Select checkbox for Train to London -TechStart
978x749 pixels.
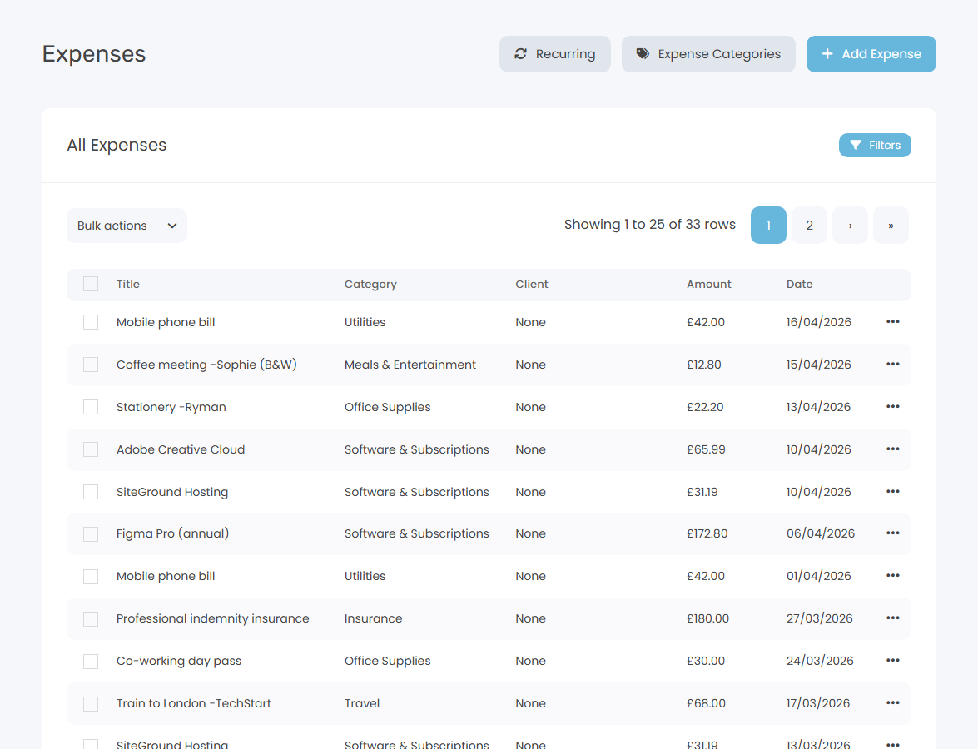point(91,703)
